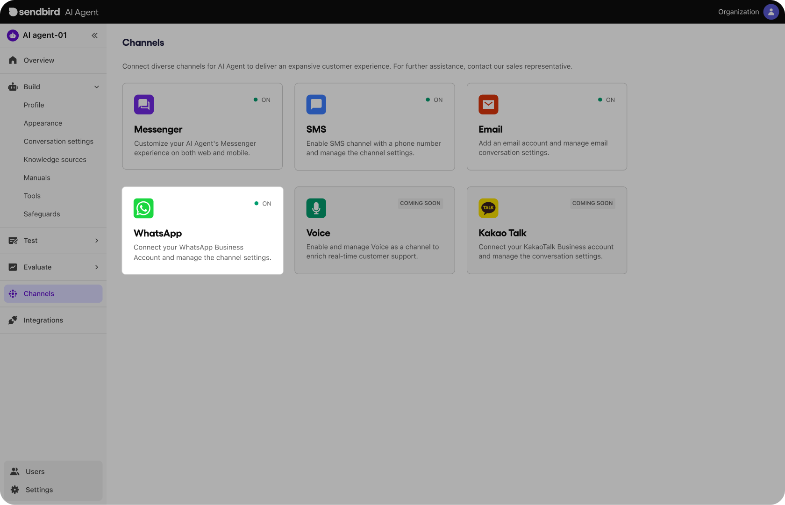This screenshot has height=505, width=785.
Task: Click the yellow Kakao Talk icon
Action: pyautogui.click(x=488, y=208)
